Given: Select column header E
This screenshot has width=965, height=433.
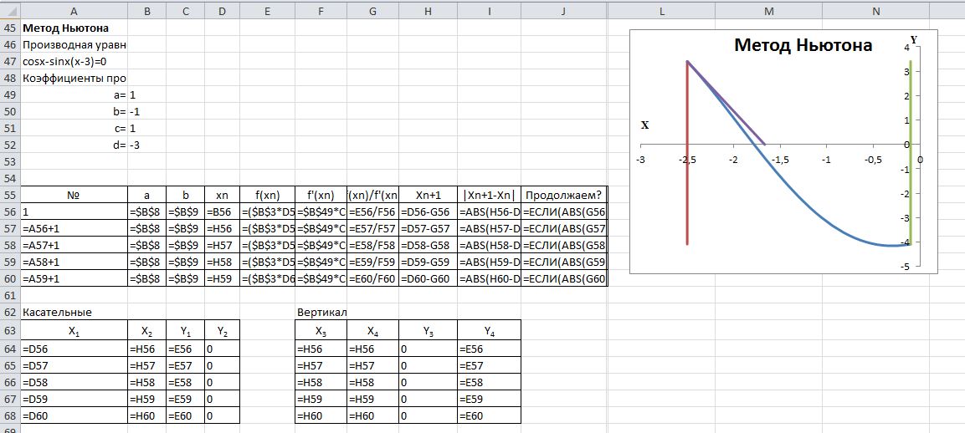Looking at the screenshot, I should pos(267,11).
